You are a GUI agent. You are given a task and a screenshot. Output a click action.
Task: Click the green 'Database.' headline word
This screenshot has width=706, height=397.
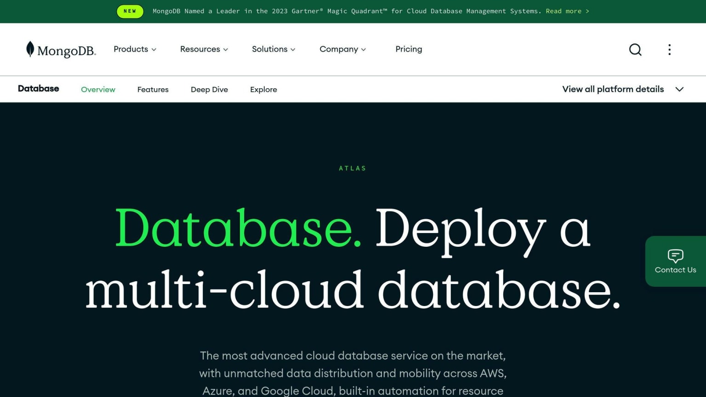[238, 228]
